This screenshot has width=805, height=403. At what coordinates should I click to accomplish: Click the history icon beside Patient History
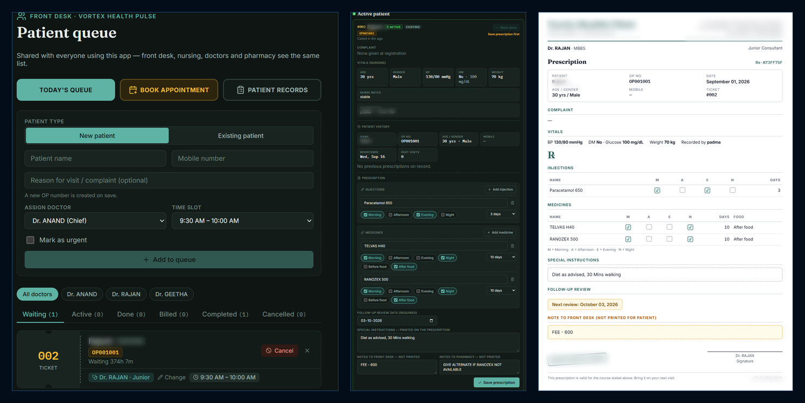pos(359,127)
